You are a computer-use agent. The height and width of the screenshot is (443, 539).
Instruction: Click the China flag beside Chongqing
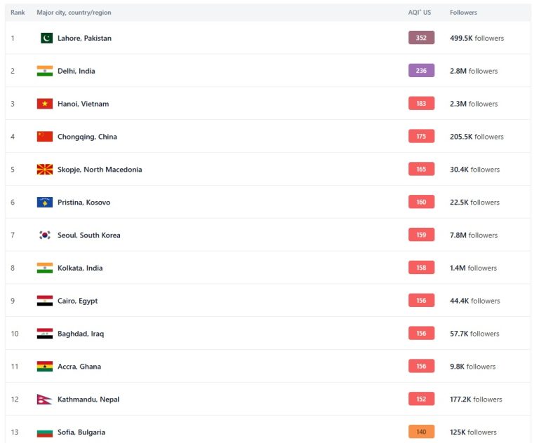tap(45, 137)
